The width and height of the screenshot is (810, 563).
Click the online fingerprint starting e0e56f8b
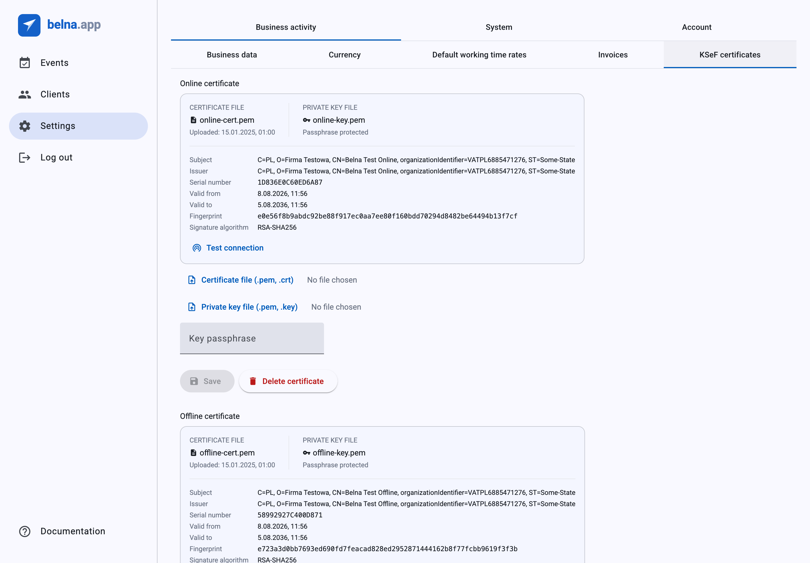click(x=387, y=216)
